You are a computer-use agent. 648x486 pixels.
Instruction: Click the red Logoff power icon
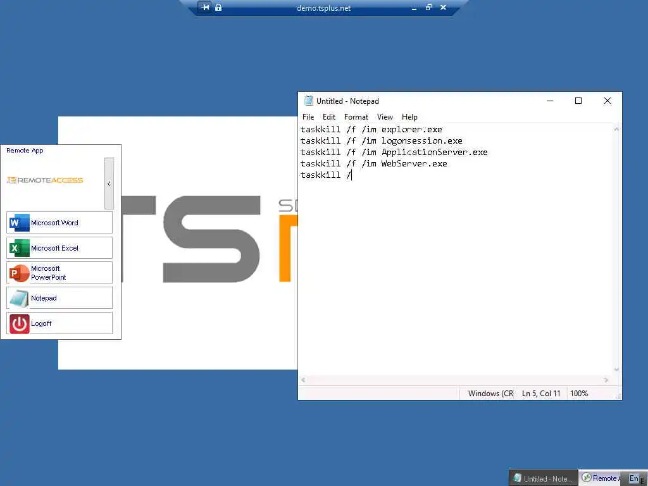click(x=20, y=323)
